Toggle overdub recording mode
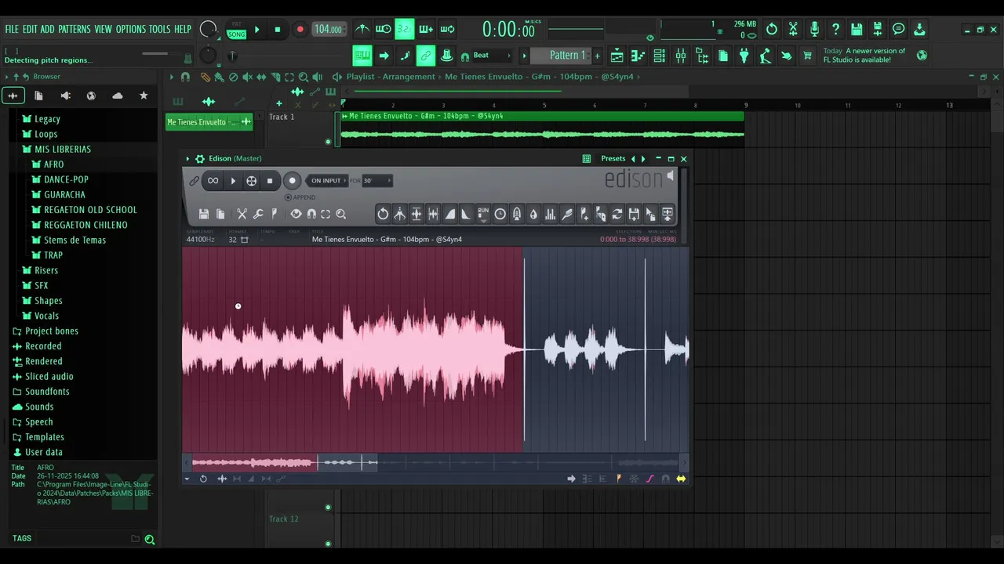The width and height of the screenshot is (1004, 564). click(426, 30)
